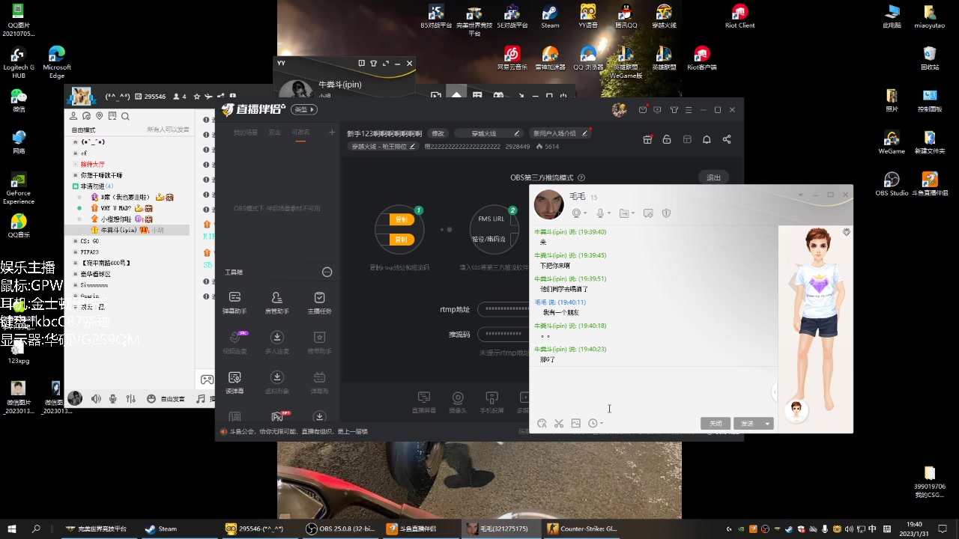Click in the rtmp地址 field
This screenshot has width=959, height=539.
coord(503,309)
